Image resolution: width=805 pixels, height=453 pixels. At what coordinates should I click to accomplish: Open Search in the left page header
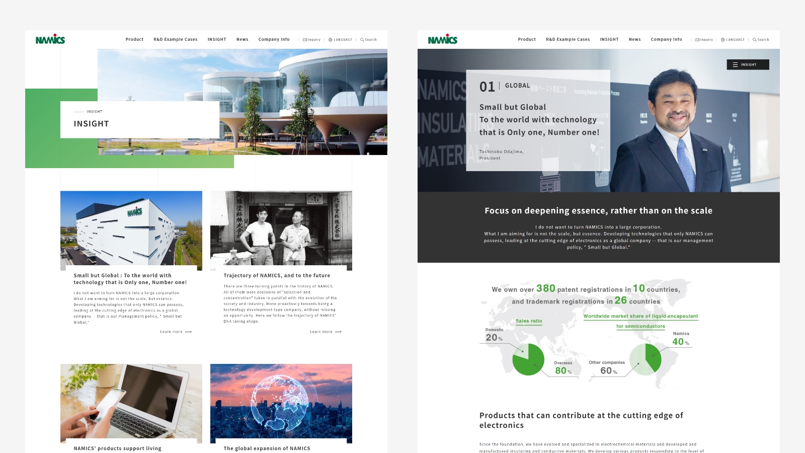368,40
